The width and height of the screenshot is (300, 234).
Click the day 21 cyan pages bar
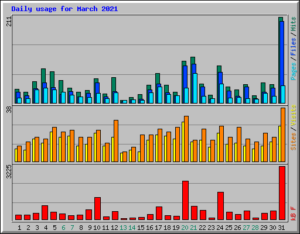click(195, 88)
